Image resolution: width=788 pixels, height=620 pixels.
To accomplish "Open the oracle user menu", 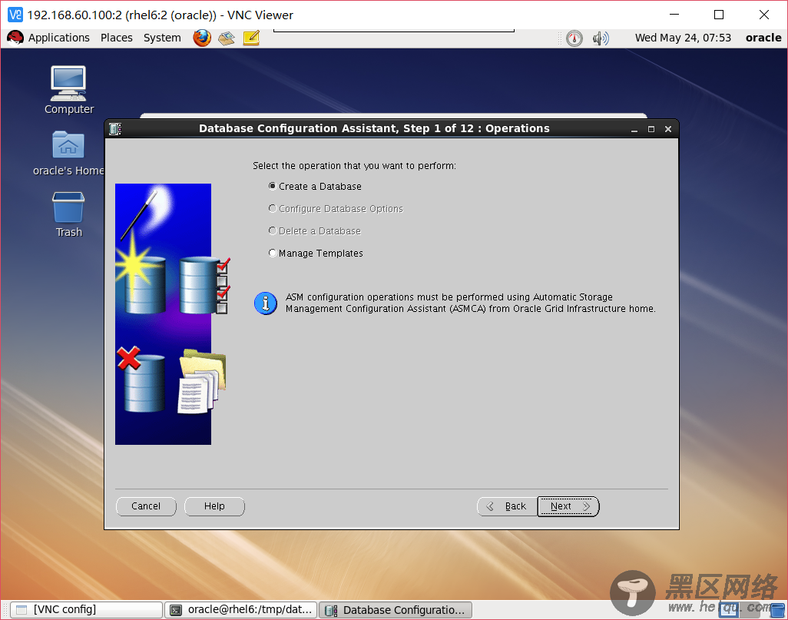I will [x=763, y=38].
